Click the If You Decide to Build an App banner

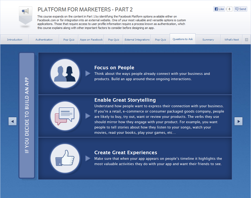[27, 115]
